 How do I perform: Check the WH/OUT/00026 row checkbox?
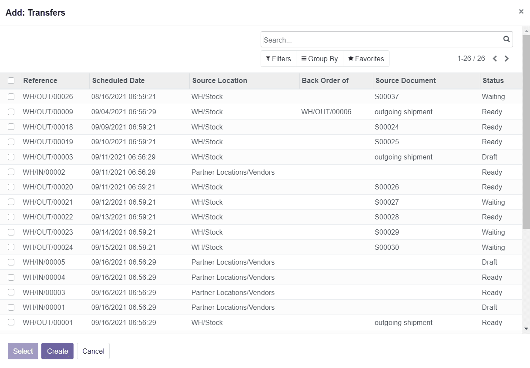pyautogui.click(x=11, y=96)
